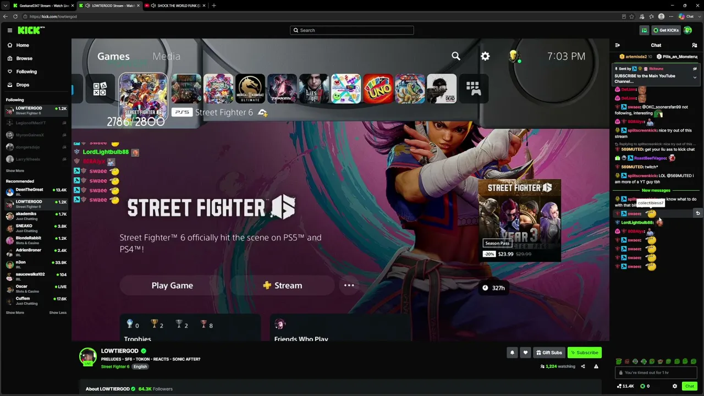The image size is (704, 396).
Task: Click the green Chat send button
Action: click(689, 386)
